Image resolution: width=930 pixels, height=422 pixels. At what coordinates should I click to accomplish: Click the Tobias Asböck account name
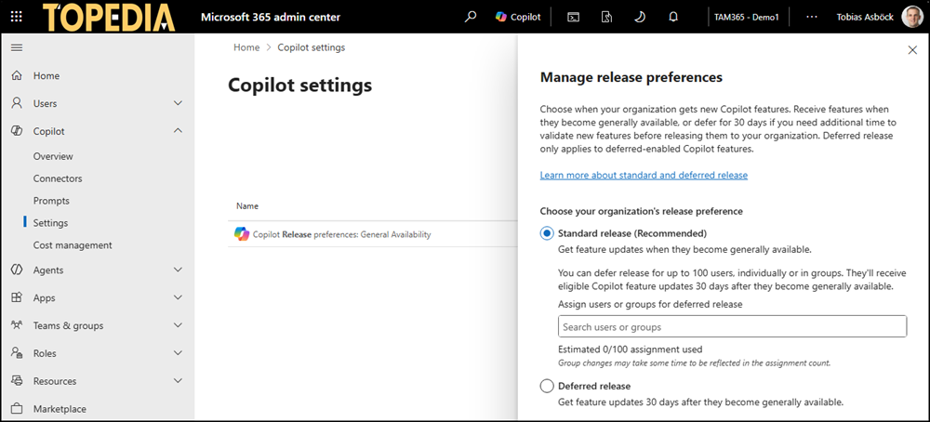865,17
